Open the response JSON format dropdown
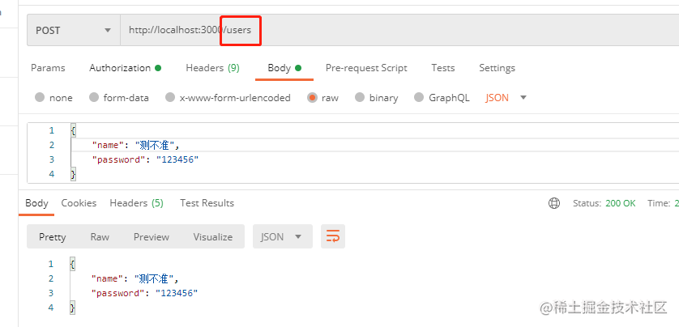This screenshot has height=327, width=679. (282, 236)
